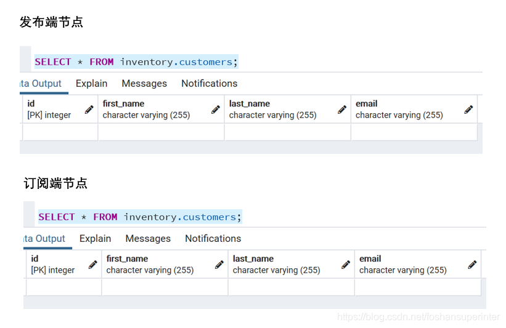Screen dimensions: 506x328
Task: Open the Explain tab in publisher panel
Action: (91, 84)
